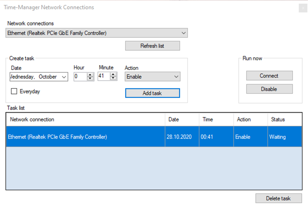
Task: Decrease the Hour spinner value
Action: [90, 78]
